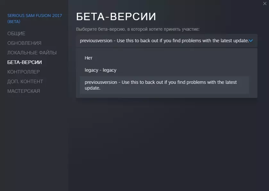
Task: Navigate to the МАСТЕРСКАЯ section
Action: tap(24, 91)
